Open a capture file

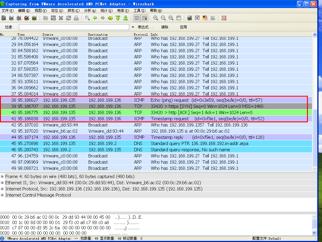click(46, 18)
